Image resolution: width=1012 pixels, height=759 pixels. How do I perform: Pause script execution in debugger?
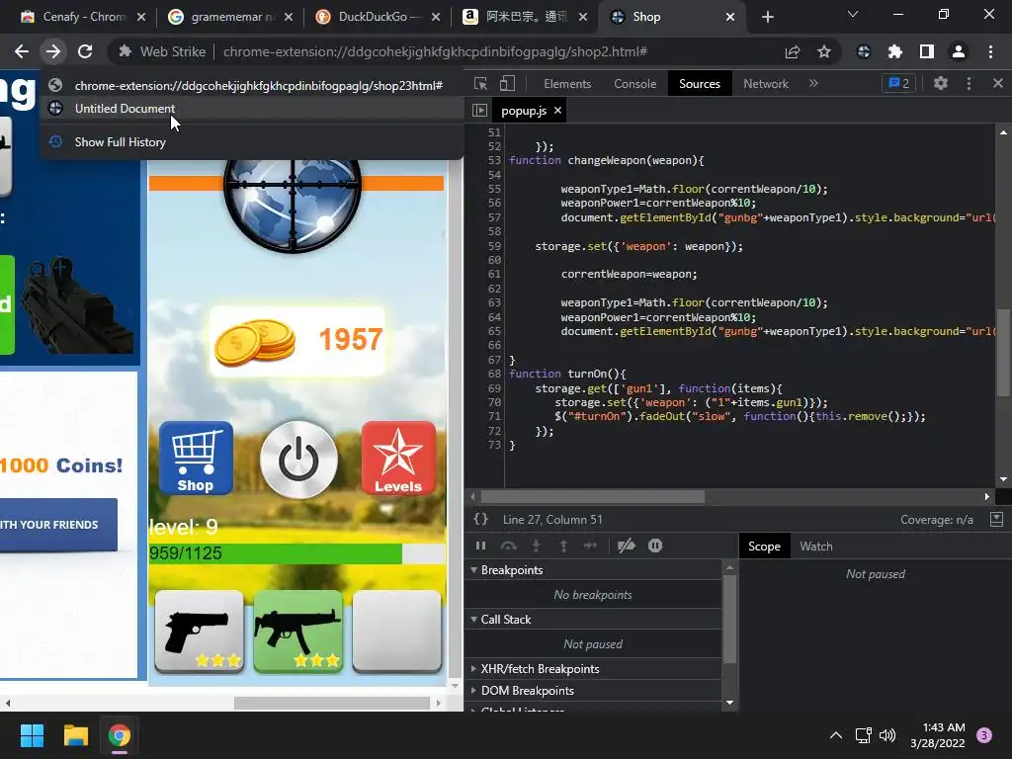481,546
